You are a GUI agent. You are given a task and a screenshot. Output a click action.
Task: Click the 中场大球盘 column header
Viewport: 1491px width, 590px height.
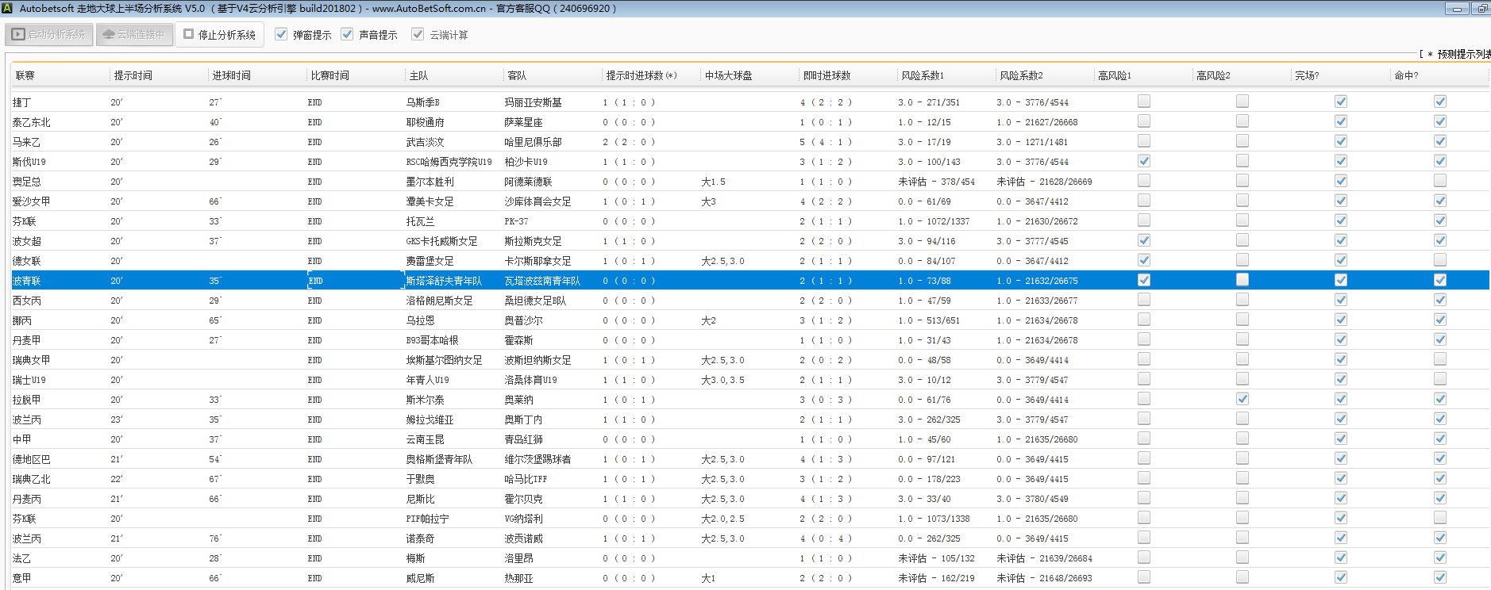point(728,75)
